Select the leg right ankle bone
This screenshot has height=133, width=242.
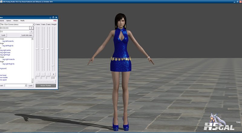click(5, 50)
